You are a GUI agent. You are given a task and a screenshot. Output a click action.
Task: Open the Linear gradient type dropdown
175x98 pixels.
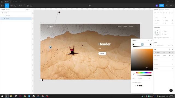(135, 41)
